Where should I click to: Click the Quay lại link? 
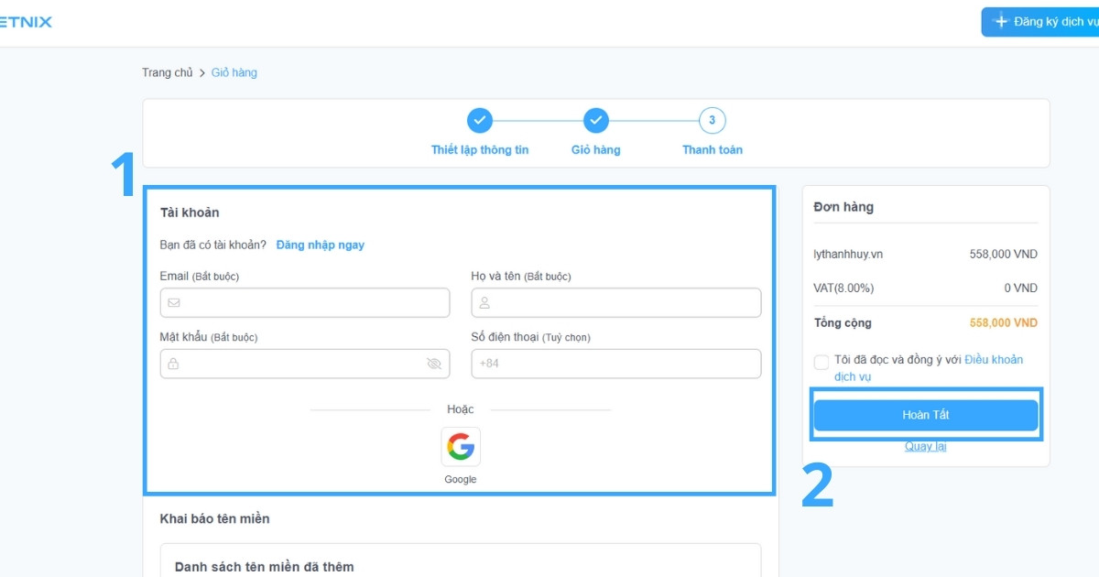pyautogui.click(x=926, y=446)
